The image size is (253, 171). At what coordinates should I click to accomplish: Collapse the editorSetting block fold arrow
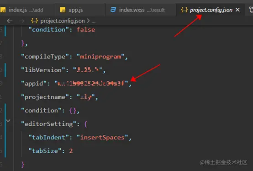coord(8,121)
